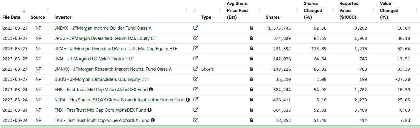Click info icon beside FNX fund name

(149, 110)
